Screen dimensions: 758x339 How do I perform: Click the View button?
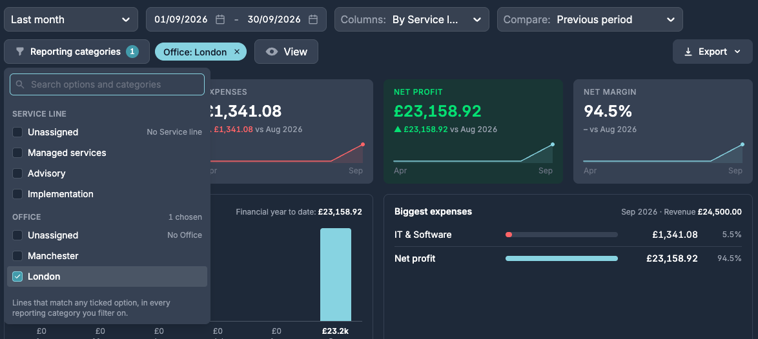(x=286, y=52)
